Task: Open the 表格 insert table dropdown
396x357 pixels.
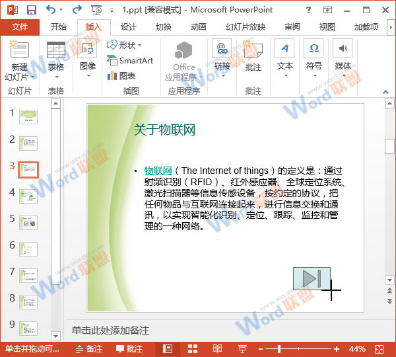Action: (x=56, y=61)
